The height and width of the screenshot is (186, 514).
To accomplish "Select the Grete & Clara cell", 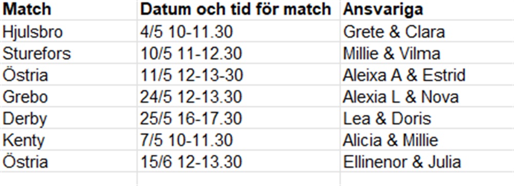I will 427,31.
